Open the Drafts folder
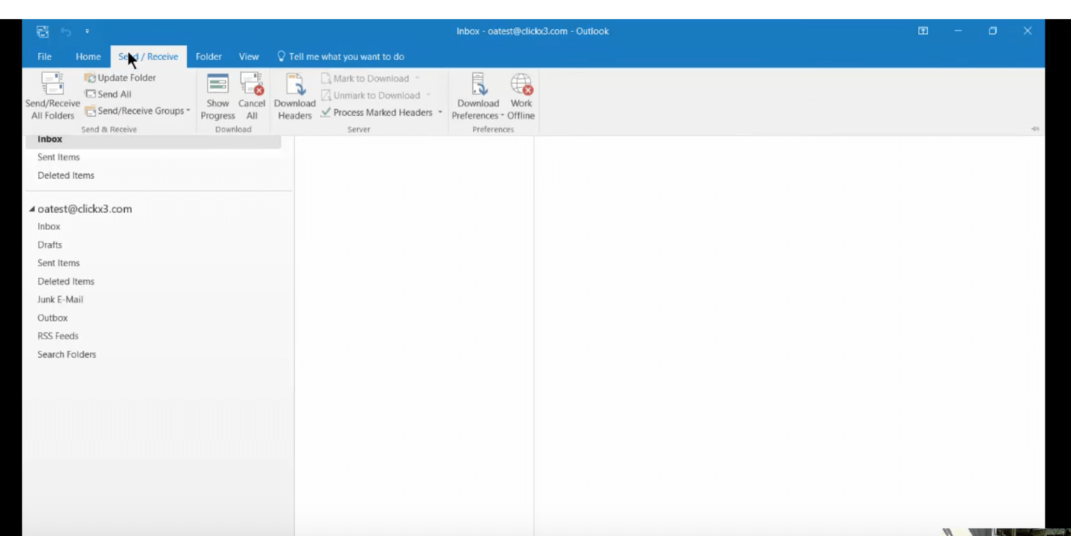The width and height of the screenshot is (1071, 536). point(50,245)
